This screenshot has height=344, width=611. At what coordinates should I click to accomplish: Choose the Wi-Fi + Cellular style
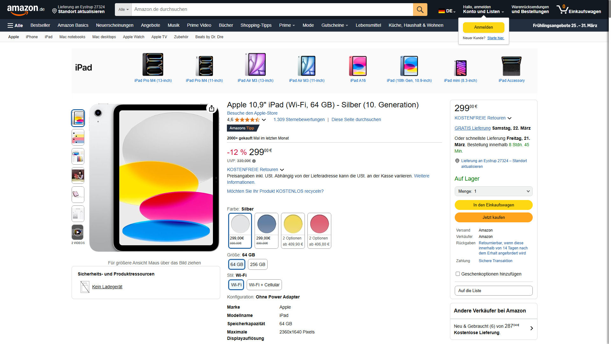click(x=264, y=285)
